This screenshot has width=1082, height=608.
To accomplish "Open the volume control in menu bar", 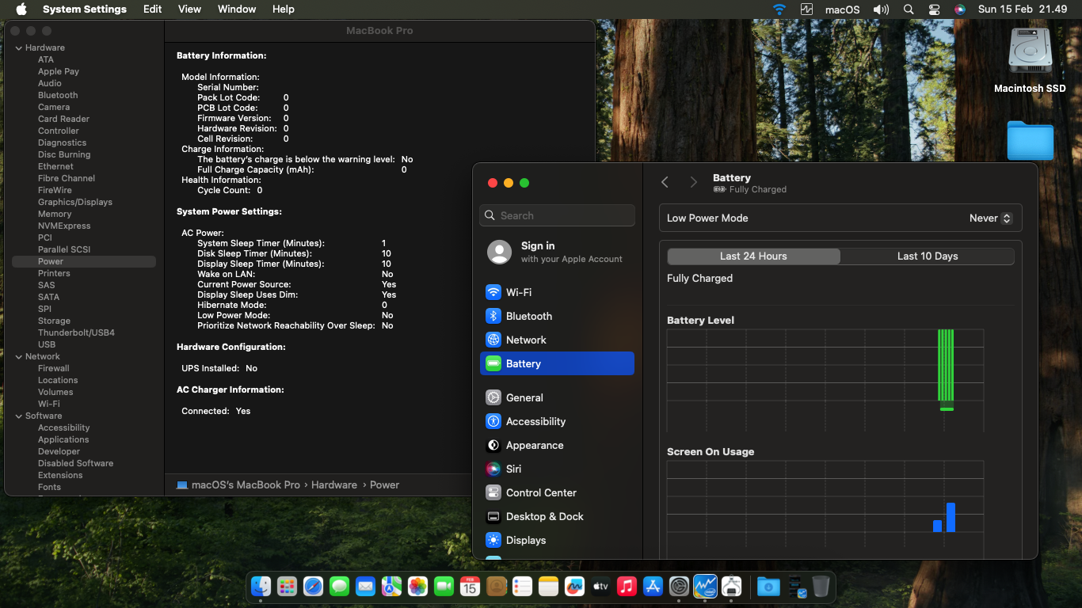I will 881,9.
